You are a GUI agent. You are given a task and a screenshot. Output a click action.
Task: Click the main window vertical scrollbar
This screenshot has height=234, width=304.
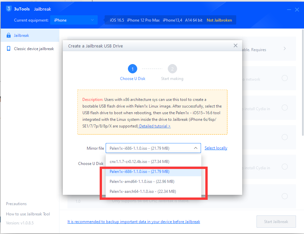(x=303, y=82)
